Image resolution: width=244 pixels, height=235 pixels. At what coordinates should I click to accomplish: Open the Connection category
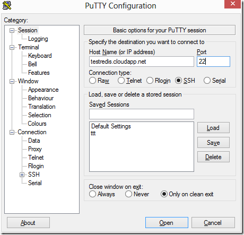pyautogui.click(x=32, y=132)
